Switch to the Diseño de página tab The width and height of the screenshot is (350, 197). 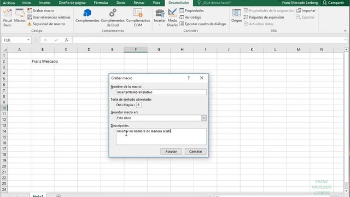click(x=72, y=3)
